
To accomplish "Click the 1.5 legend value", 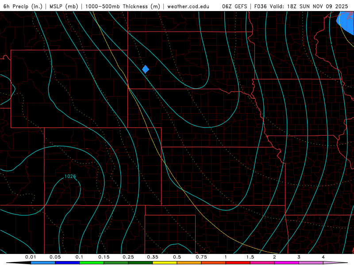I will coord(250,257).
